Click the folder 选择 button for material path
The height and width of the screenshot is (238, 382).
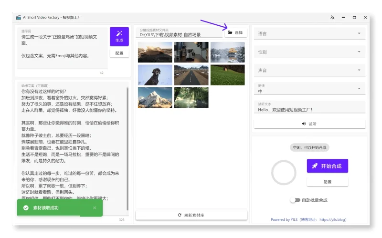235,32
